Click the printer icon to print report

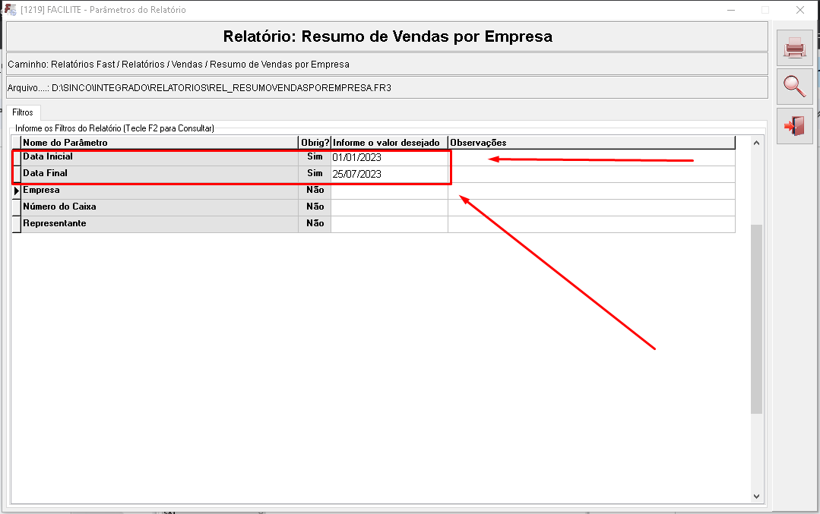click(x=794, y=48)
